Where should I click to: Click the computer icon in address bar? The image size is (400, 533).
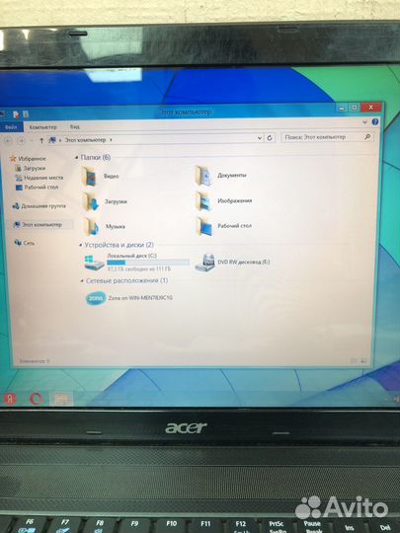(x=52, y=140)
